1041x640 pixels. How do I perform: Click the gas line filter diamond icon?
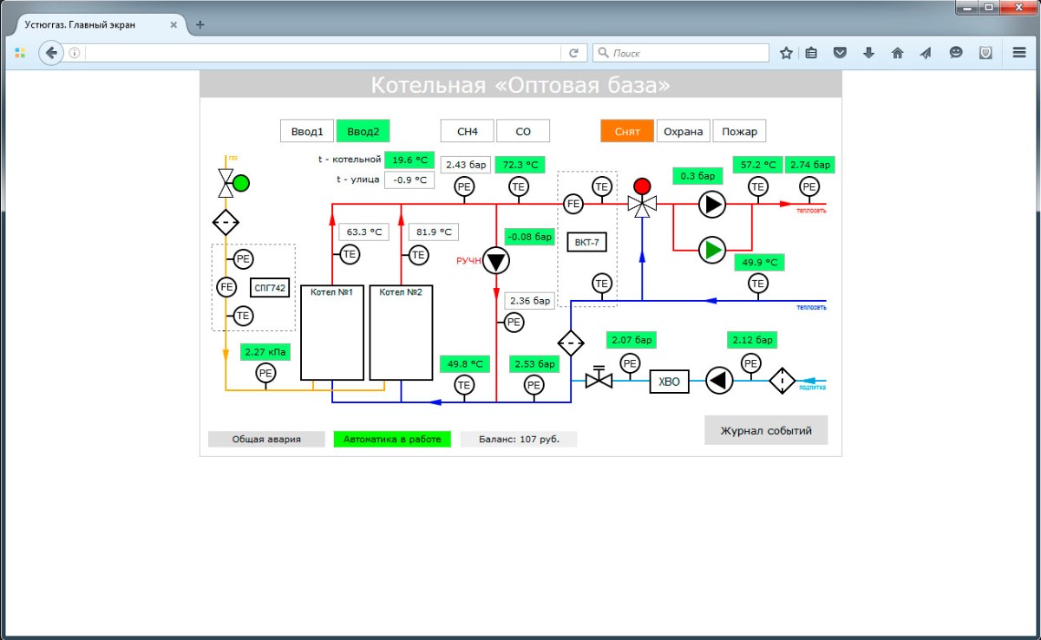tap(226, 222)
